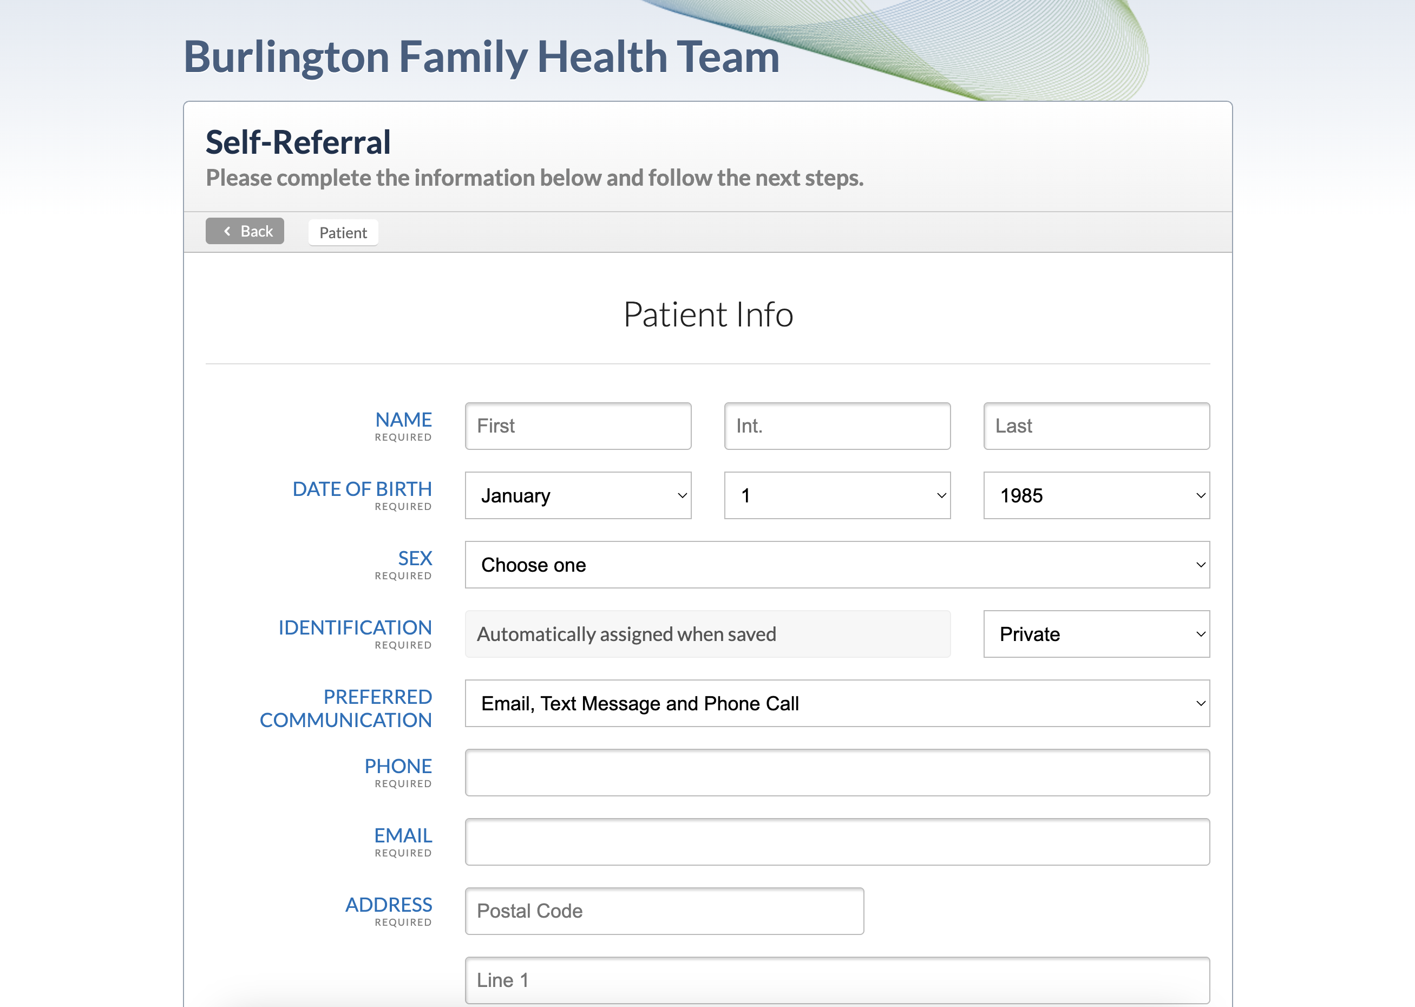Open the Sex Choose one dropdown

[837, 565]
